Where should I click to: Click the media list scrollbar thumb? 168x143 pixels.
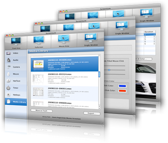(99, 74)
